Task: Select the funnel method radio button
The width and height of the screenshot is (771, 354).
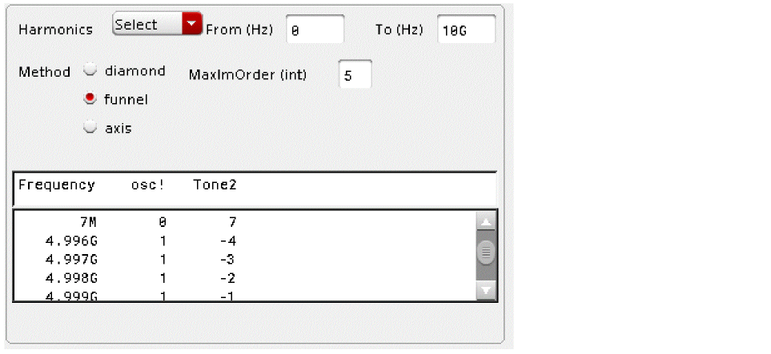Action: click(x=91, y=99)
